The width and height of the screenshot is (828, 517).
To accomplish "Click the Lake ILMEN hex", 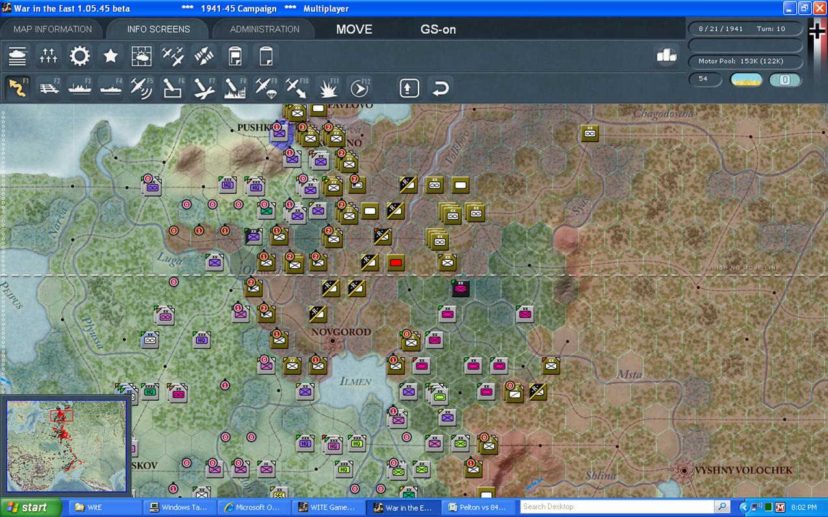I will coord(356,381).
